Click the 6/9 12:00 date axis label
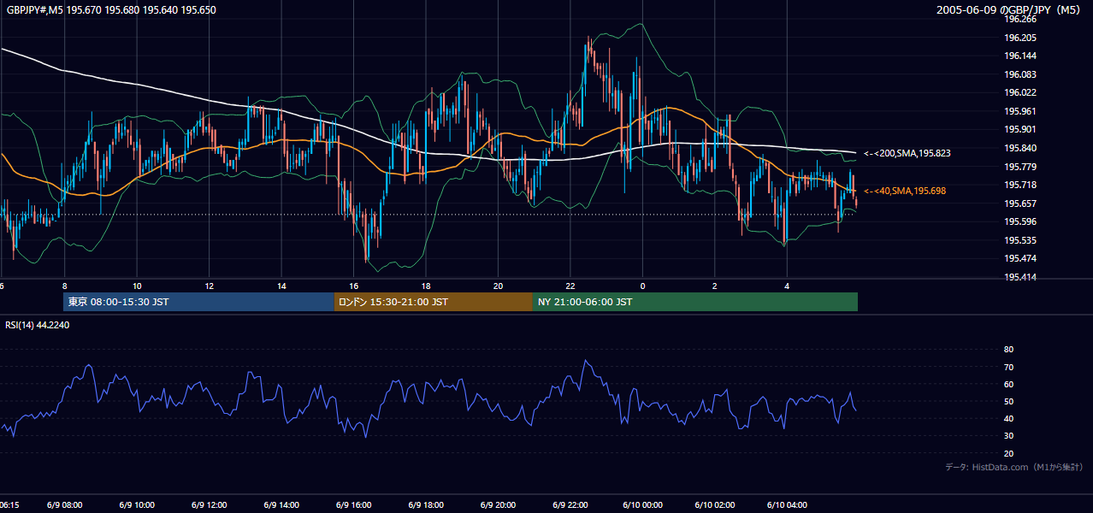Image resolution: width=1093 pixels, height=513 pixels. pyautogui.click(x=209, y=504)
